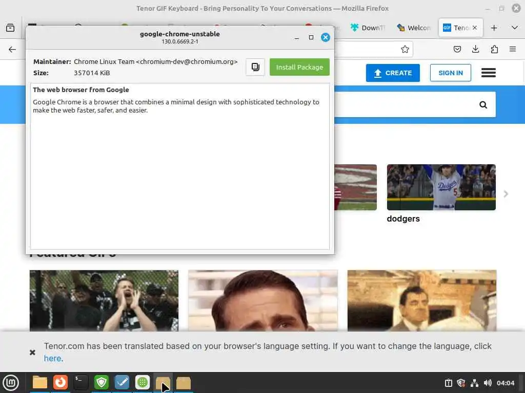
Task: Open the Terminal from the taskbar
Action: [x=81, y=383]
